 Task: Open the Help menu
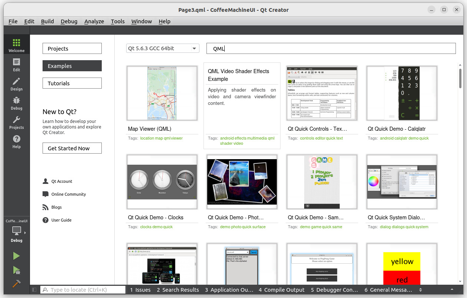[165, 21]
